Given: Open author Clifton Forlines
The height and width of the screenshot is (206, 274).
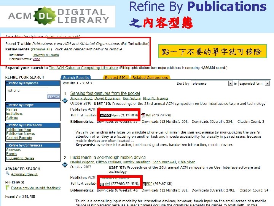Looking at the screenshot, I should 108,162.
